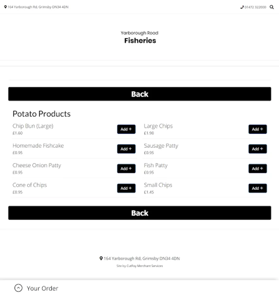Add Cheese Onion Patty to order
The image size is (279, 295).
click(126, 168)
